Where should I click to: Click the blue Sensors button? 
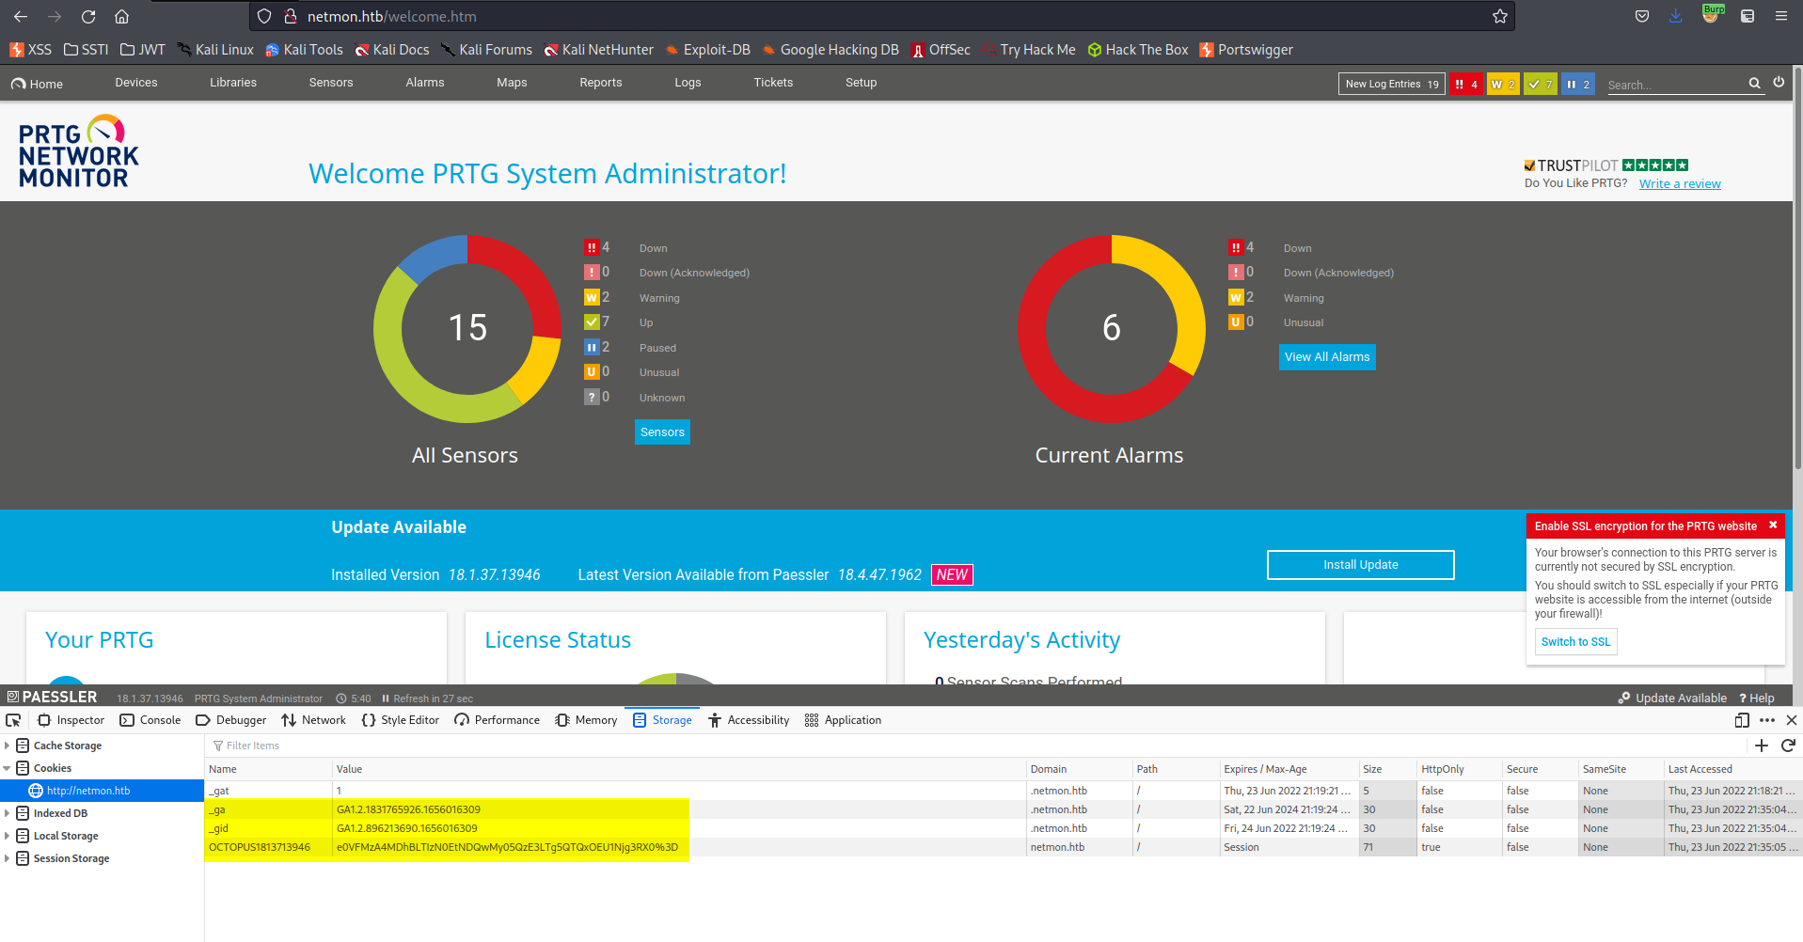click(662, 432)
